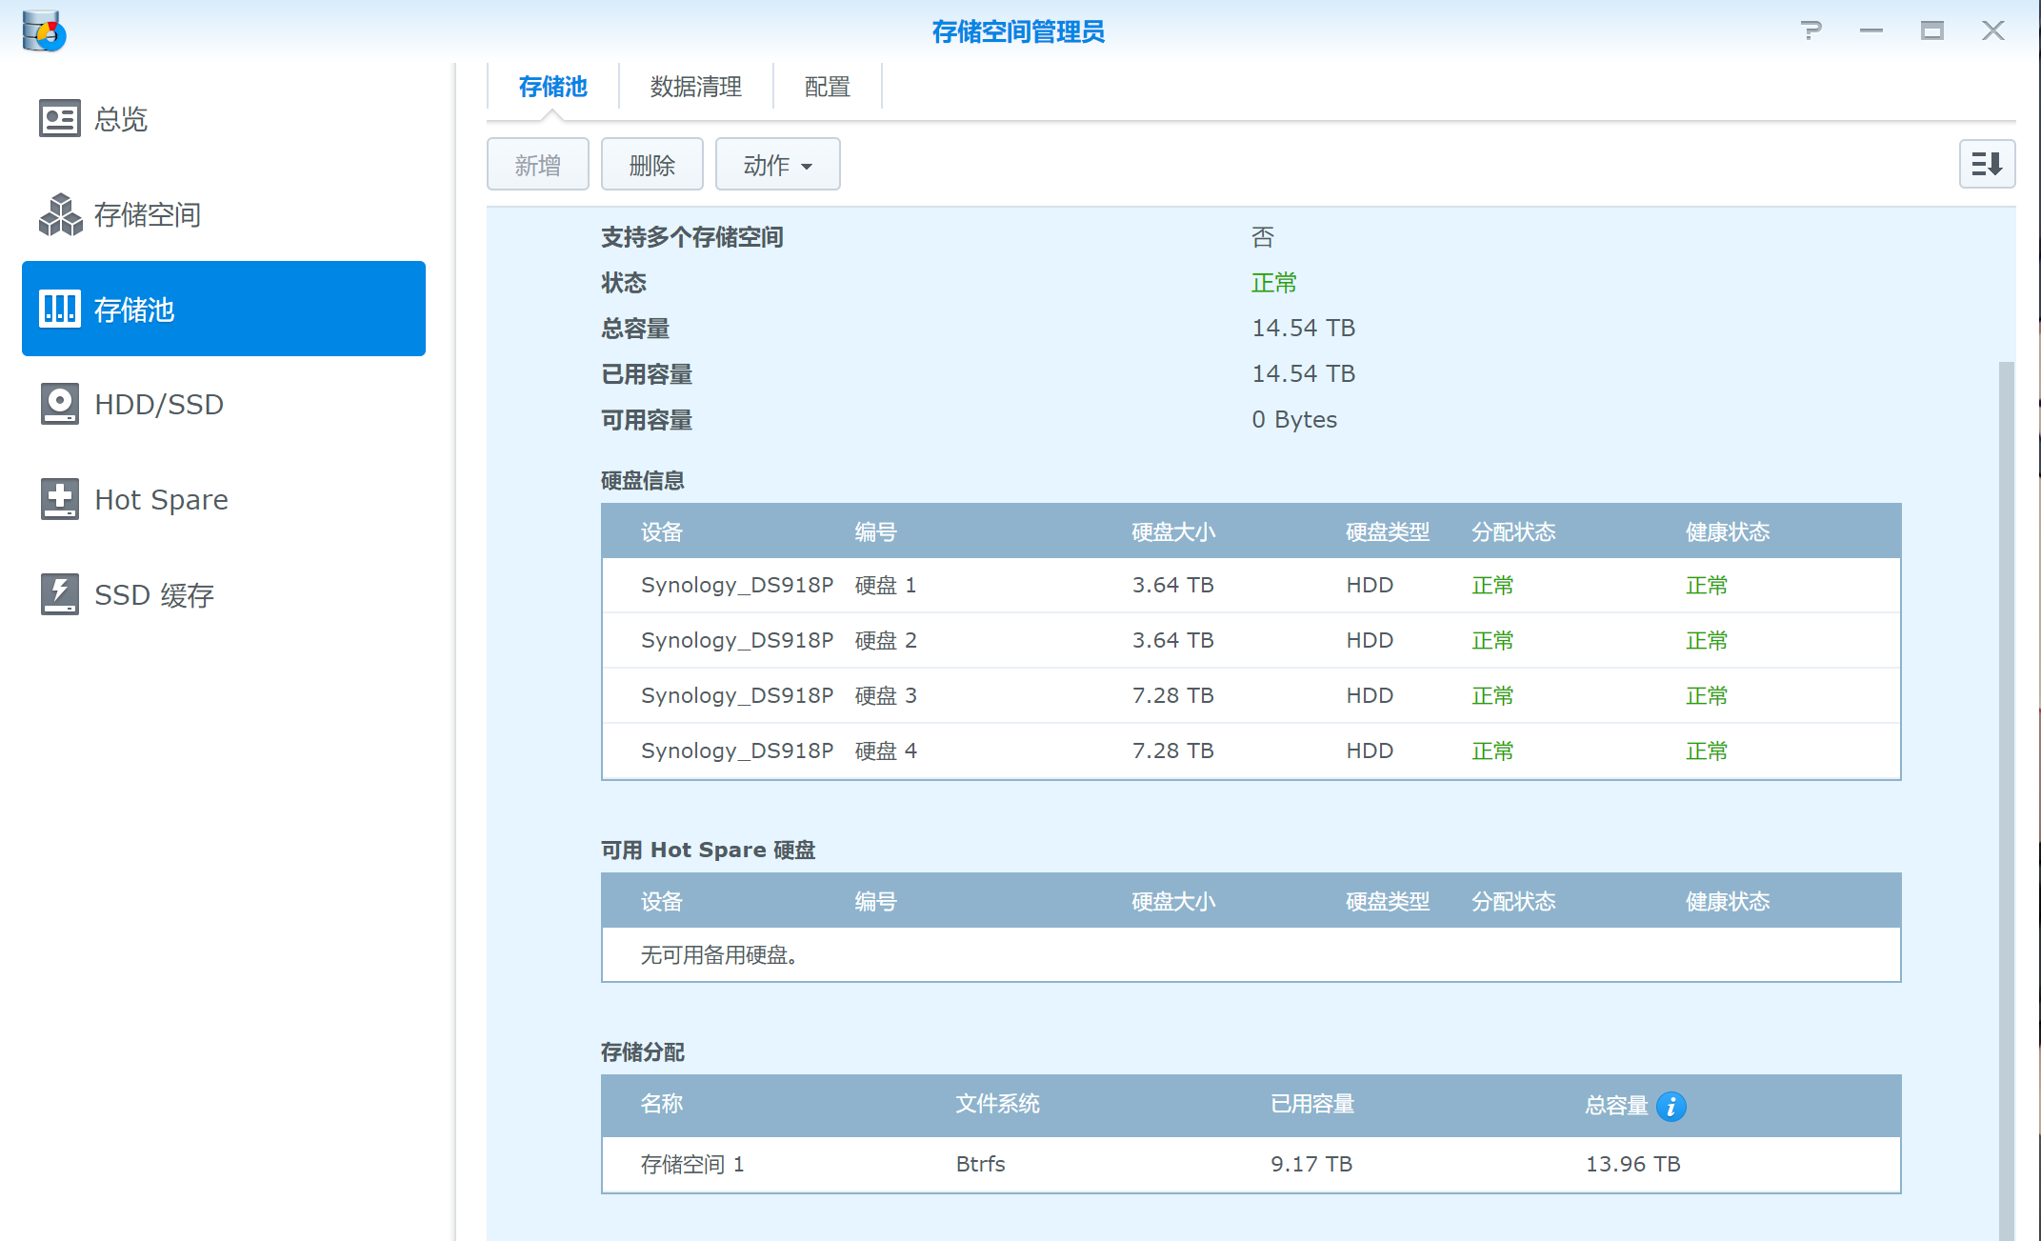Click the 存储空间 cubes sidebar icon
This screenshot has height=1241, width=2041.
pos(60,214)
